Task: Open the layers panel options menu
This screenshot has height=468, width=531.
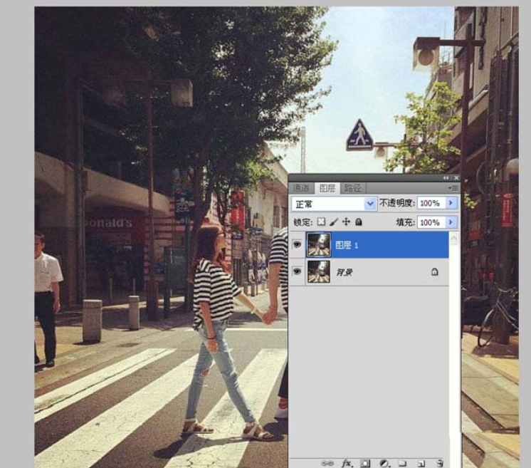Action: [453, 188]
